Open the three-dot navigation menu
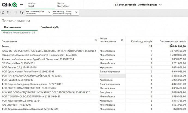 [x=22, y=5]
